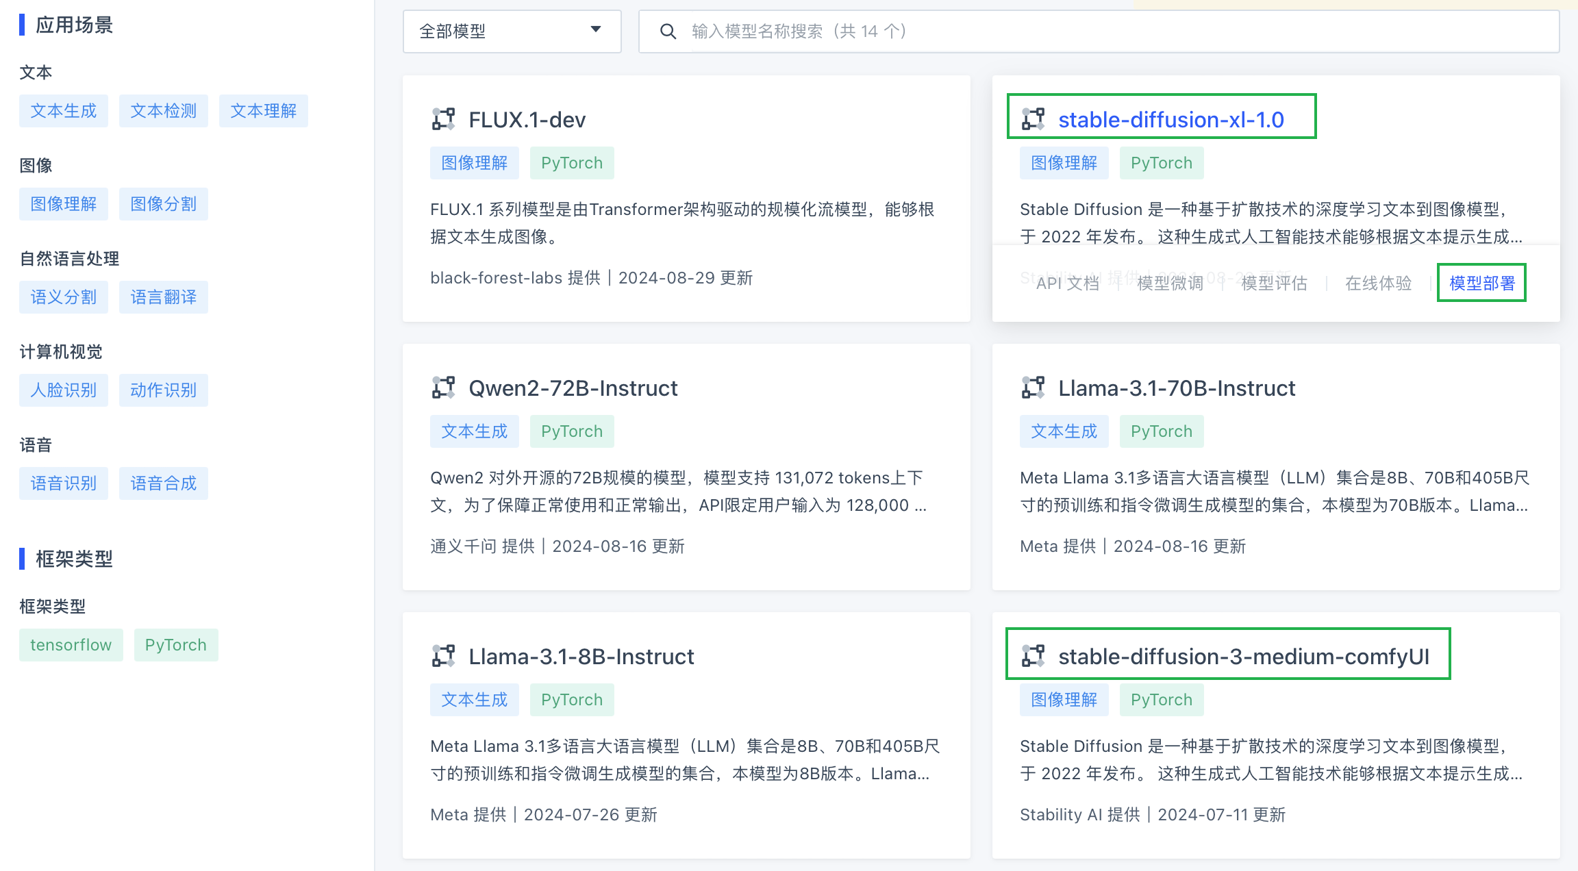
Task: Open the 全部模型 dropdown
Action: coord(512,31)
